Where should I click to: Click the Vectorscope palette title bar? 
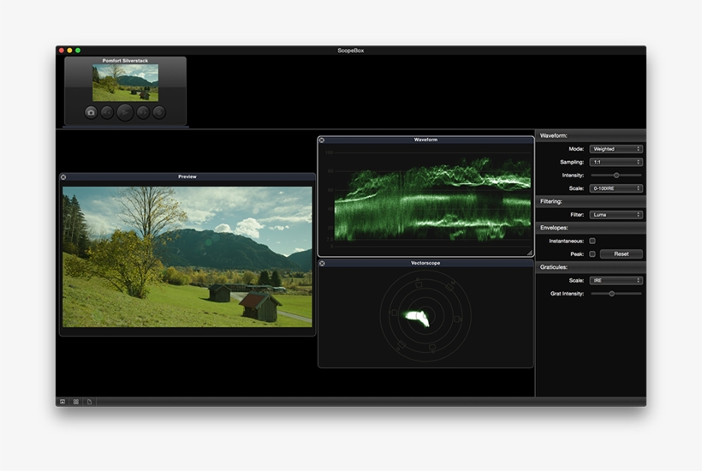coord(425,263)
